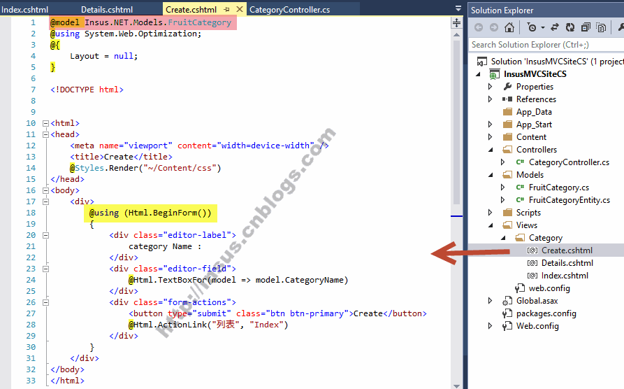Click the C# icon of FruitCategory.cs
The image size is (624, 389).
tap(520, 187)
